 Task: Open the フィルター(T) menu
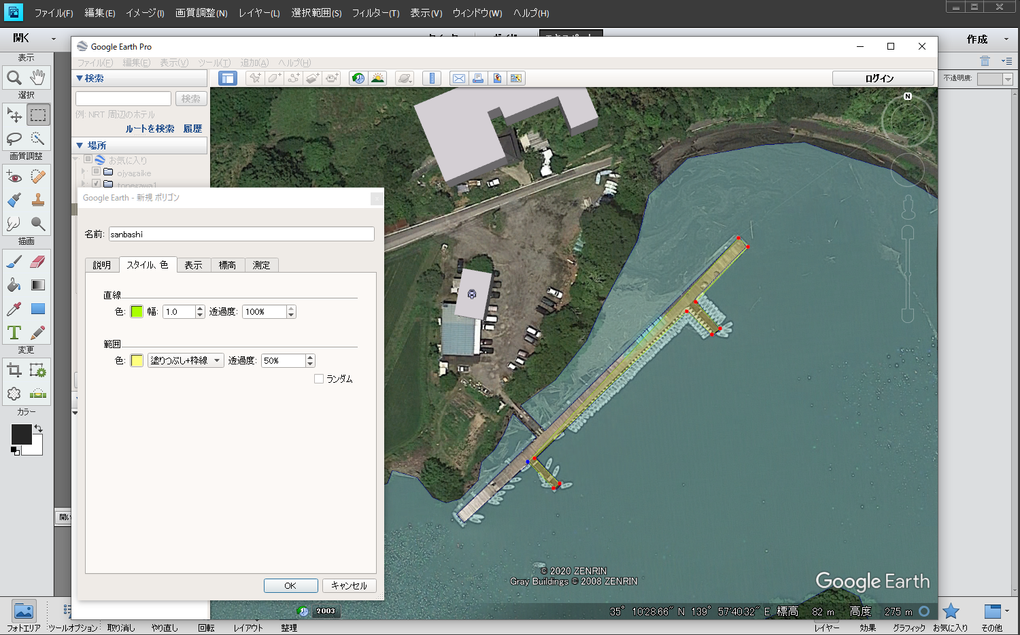[375, 13]
